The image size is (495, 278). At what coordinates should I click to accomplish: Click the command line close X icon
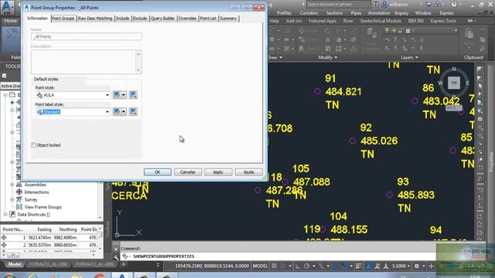point(116,249)
